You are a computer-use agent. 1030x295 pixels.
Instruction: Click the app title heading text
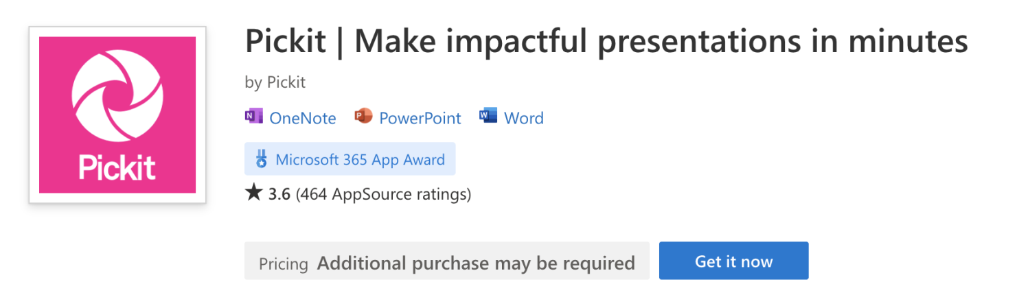pos(606,43)
